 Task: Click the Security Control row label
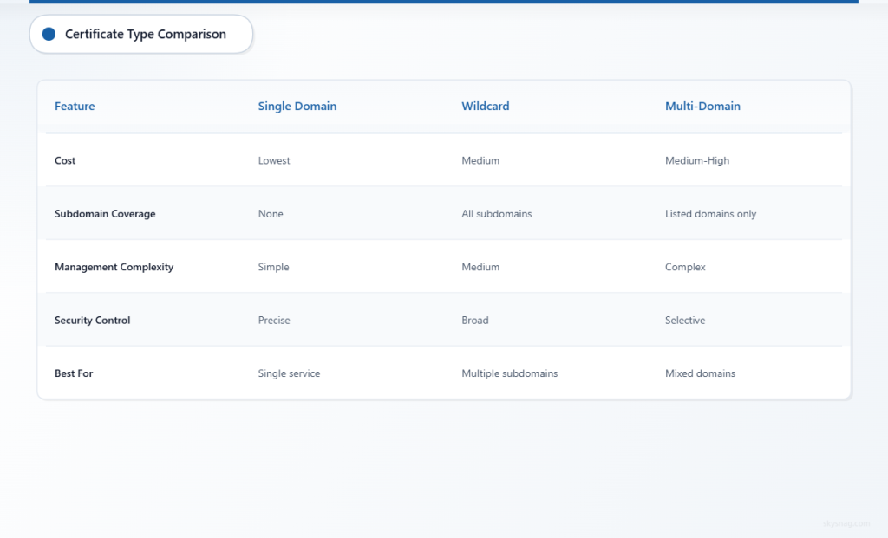click(92, 321)
